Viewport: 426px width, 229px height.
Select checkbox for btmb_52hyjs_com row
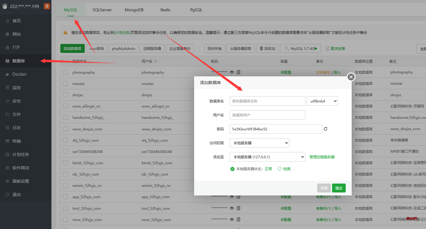[x=65, y=163]
